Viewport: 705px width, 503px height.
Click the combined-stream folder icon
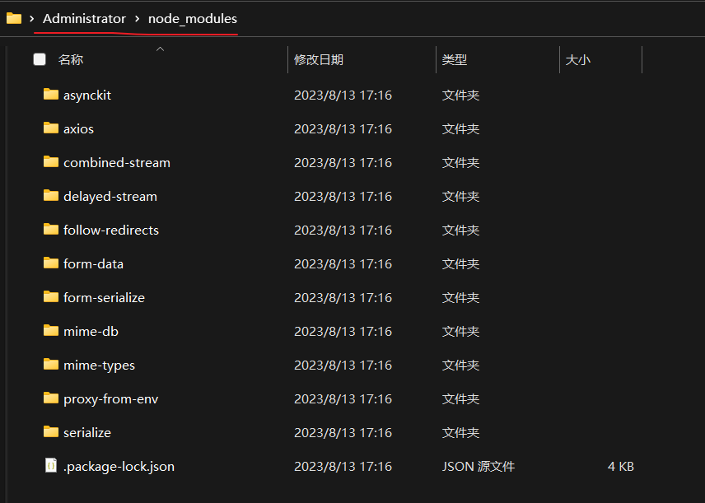51,162
